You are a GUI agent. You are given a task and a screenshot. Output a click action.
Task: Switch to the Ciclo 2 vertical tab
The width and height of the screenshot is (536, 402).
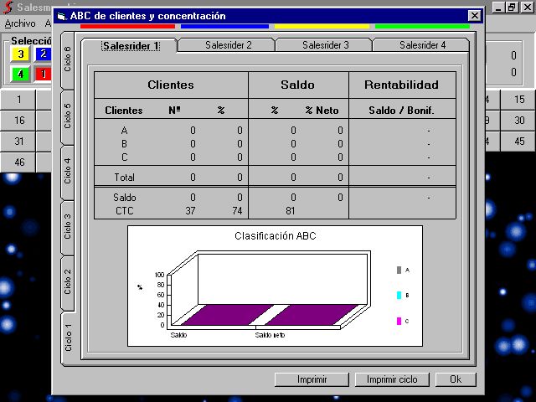coord(68,281)
